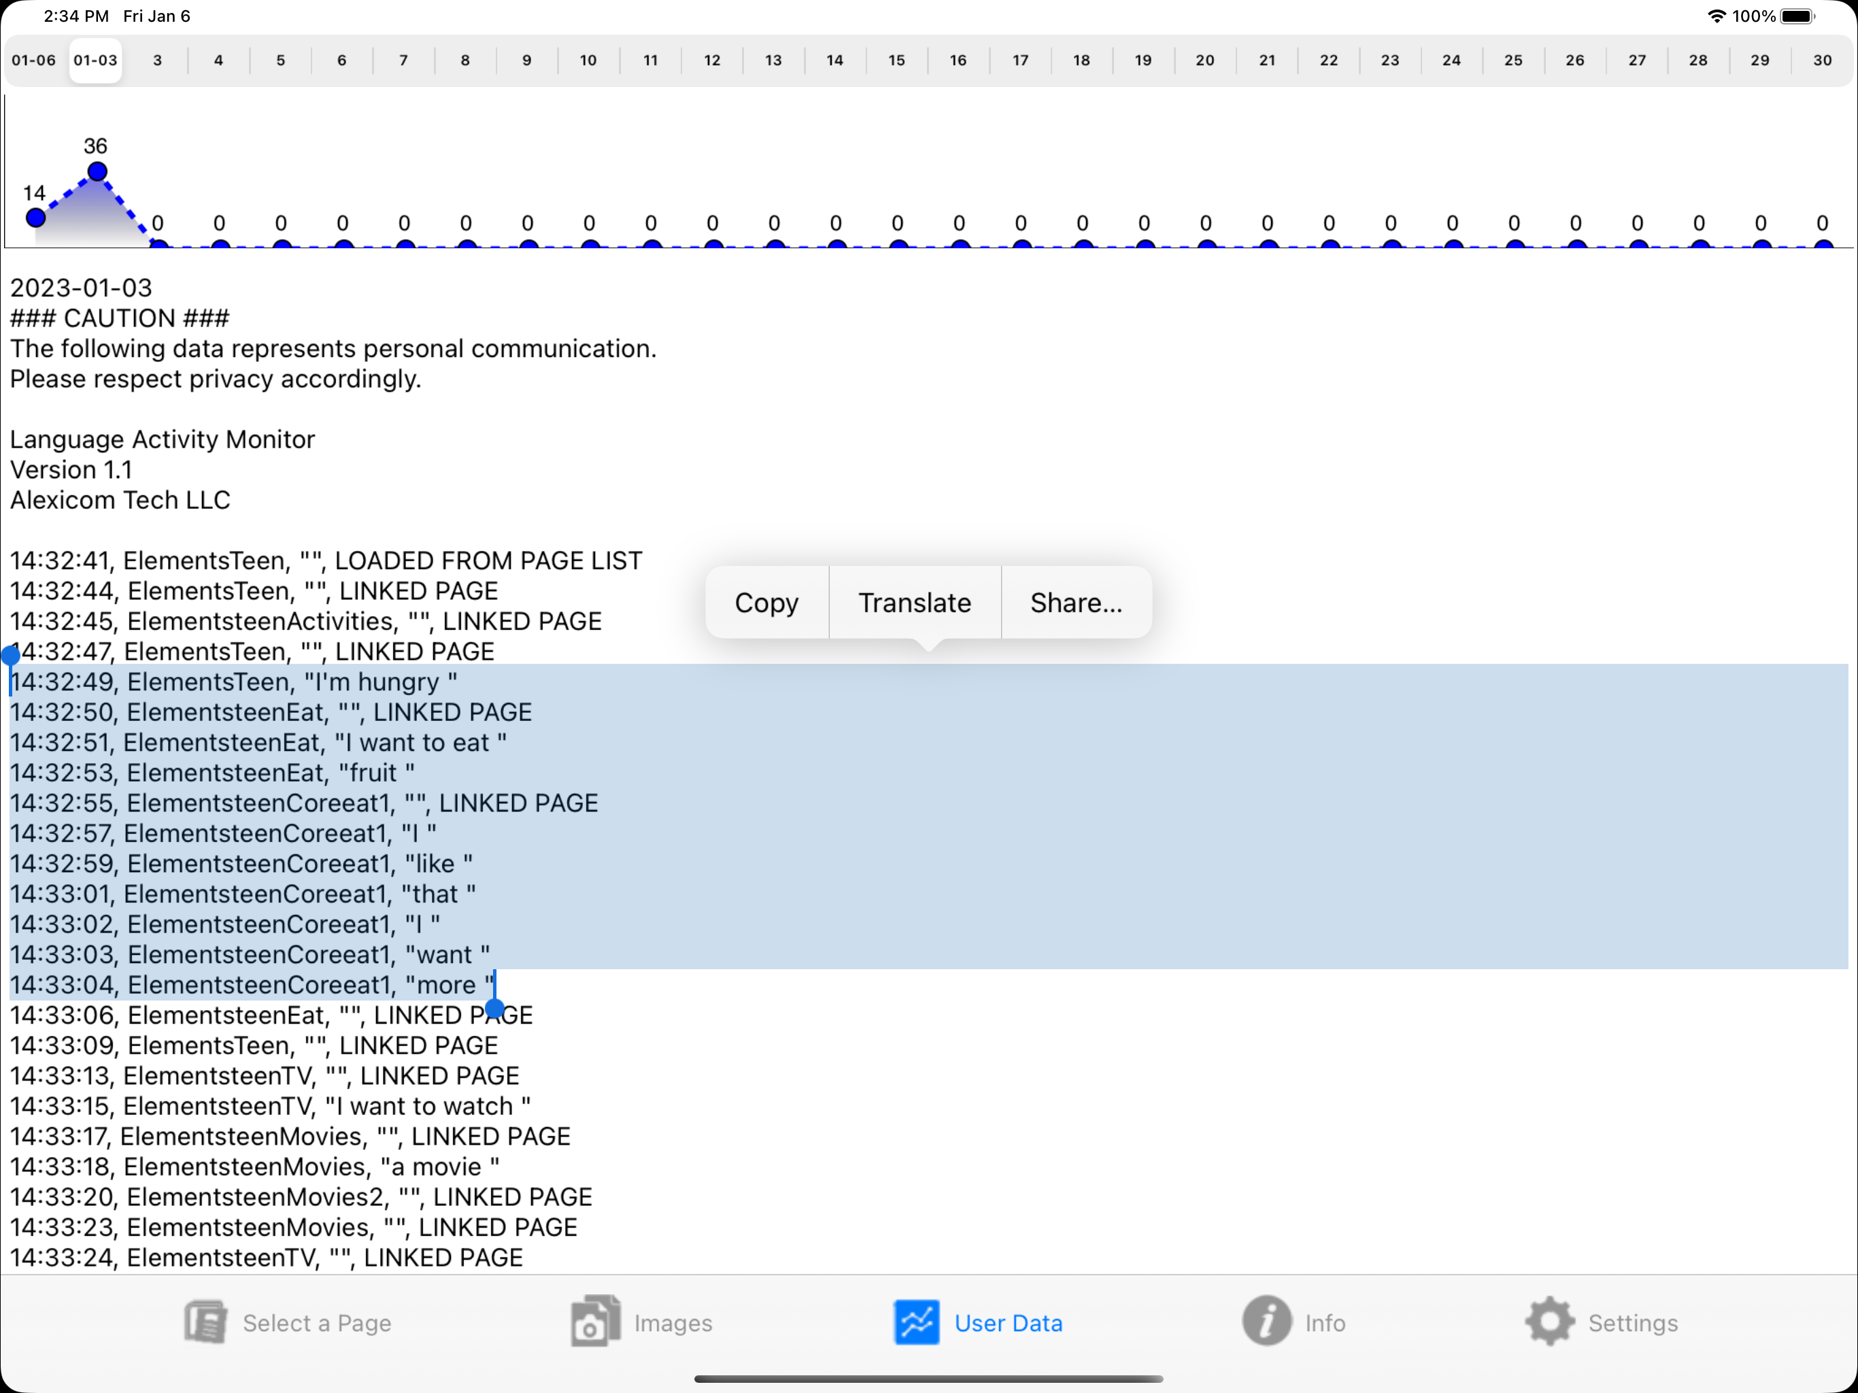1858x1393 pixels.
Task: Choose Share... in the selection popup
Action: pos(1076,603)
